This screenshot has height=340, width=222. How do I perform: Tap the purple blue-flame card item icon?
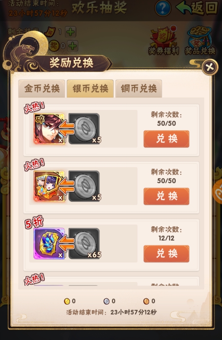tap(49, 243)
